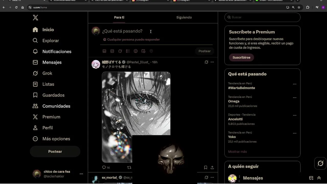Open more options on Pastel_Illust_ post

(x=212, y=62)
